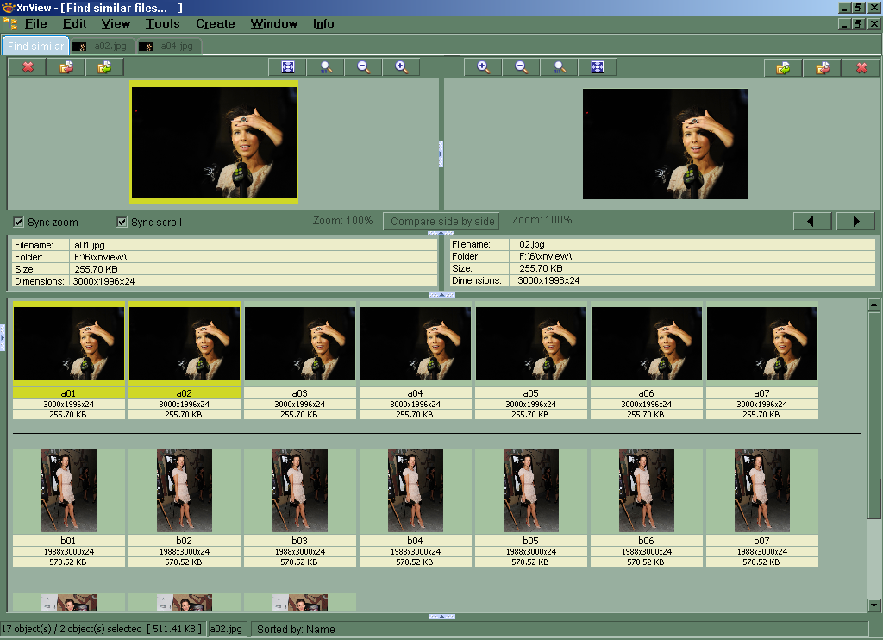Toggle Sync zoom checkbox
The height and width of the screenshot is (640, 883).
[x=19, y=222]
